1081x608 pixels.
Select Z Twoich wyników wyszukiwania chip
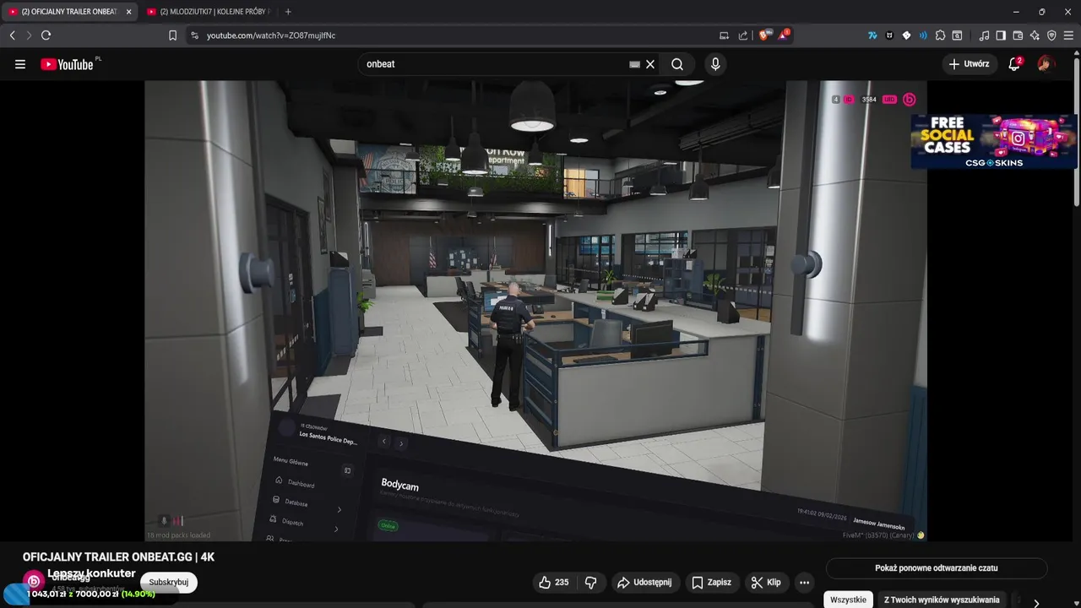tap(942, 600)
